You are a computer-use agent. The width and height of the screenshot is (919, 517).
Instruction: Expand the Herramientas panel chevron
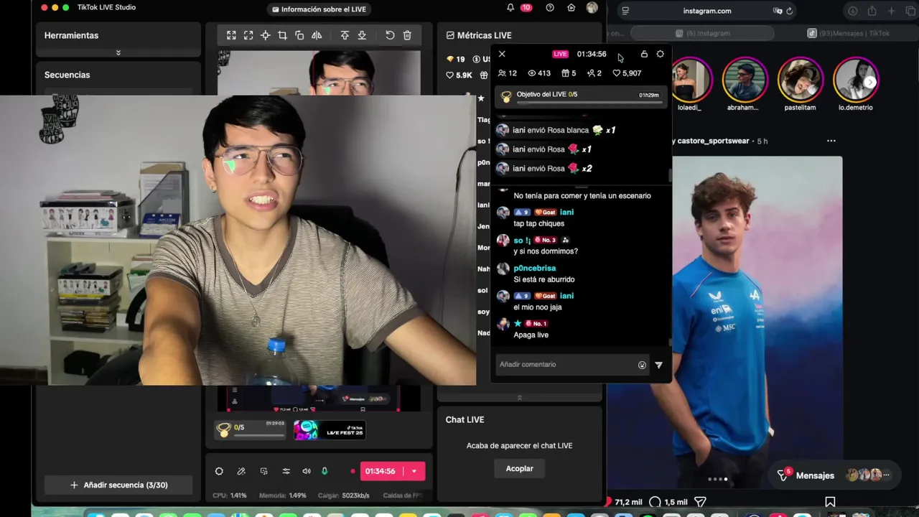coord(118,52)
